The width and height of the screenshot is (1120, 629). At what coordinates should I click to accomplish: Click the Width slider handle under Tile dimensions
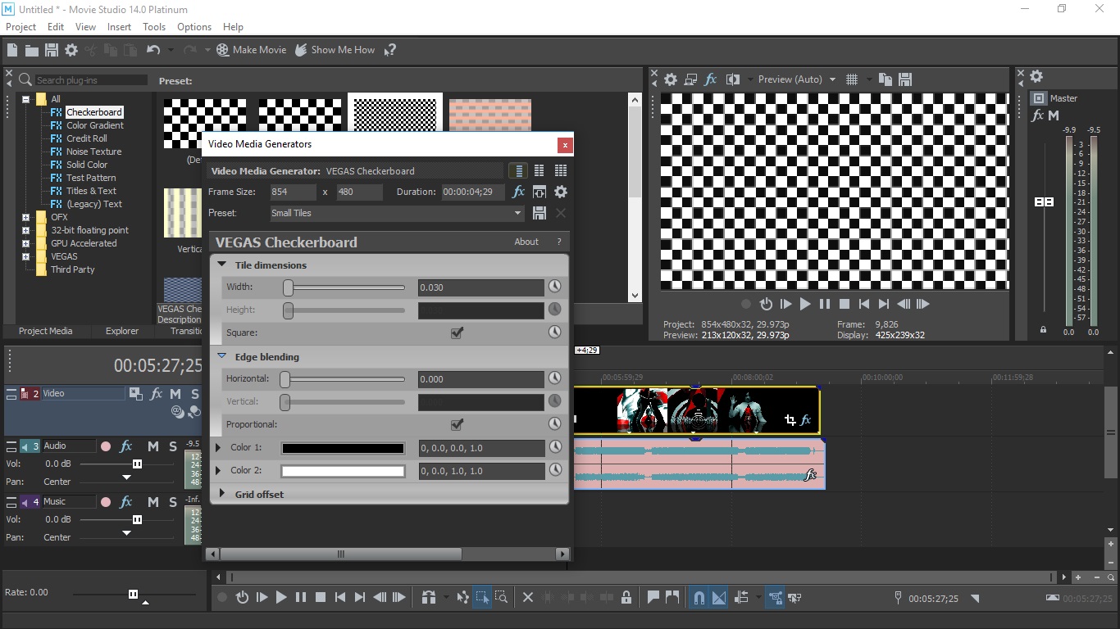[288, 287]
